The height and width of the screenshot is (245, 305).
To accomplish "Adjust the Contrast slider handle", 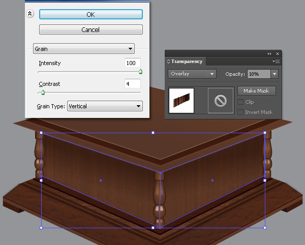I will point(43,93).
